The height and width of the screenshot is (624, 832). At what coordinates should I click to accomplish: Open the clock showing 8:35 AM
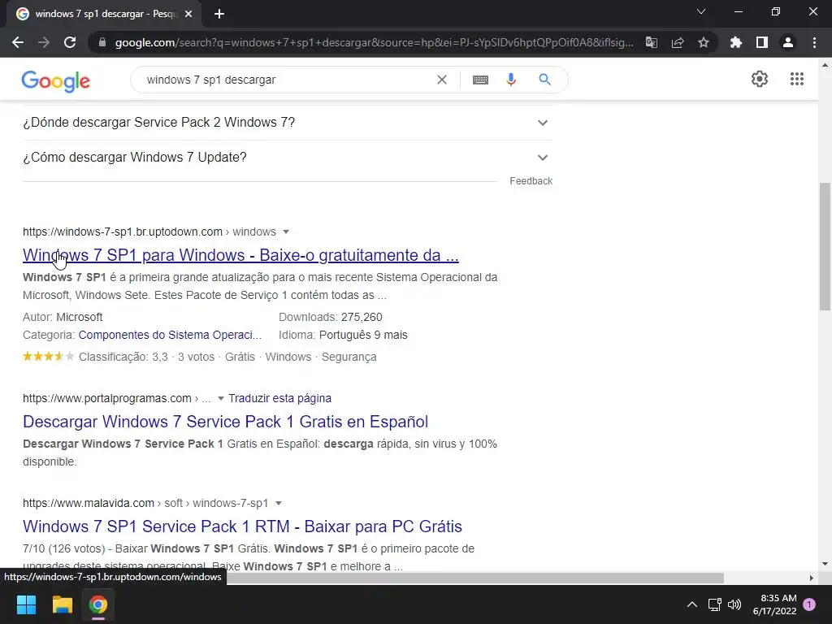[774, 604]
